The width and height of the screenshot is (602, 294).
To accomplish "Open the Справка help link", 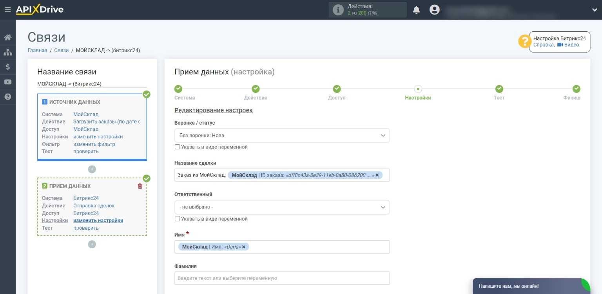I will (544, 45).
